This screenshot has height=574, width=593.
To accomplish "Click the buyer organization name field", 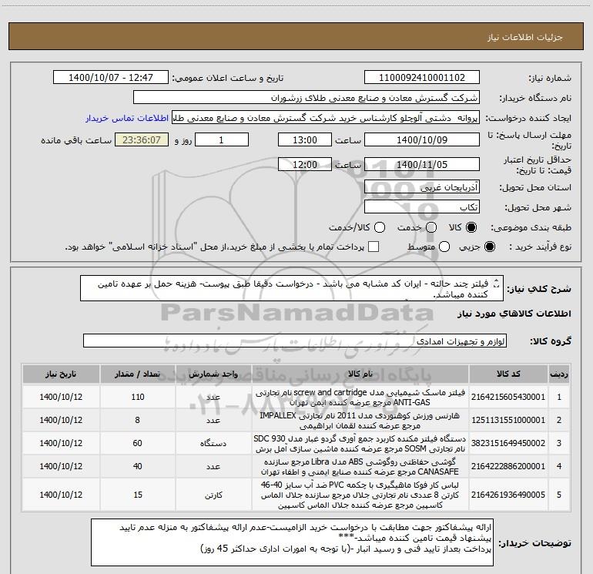I will pyautogui.click(x=307, y=98).
